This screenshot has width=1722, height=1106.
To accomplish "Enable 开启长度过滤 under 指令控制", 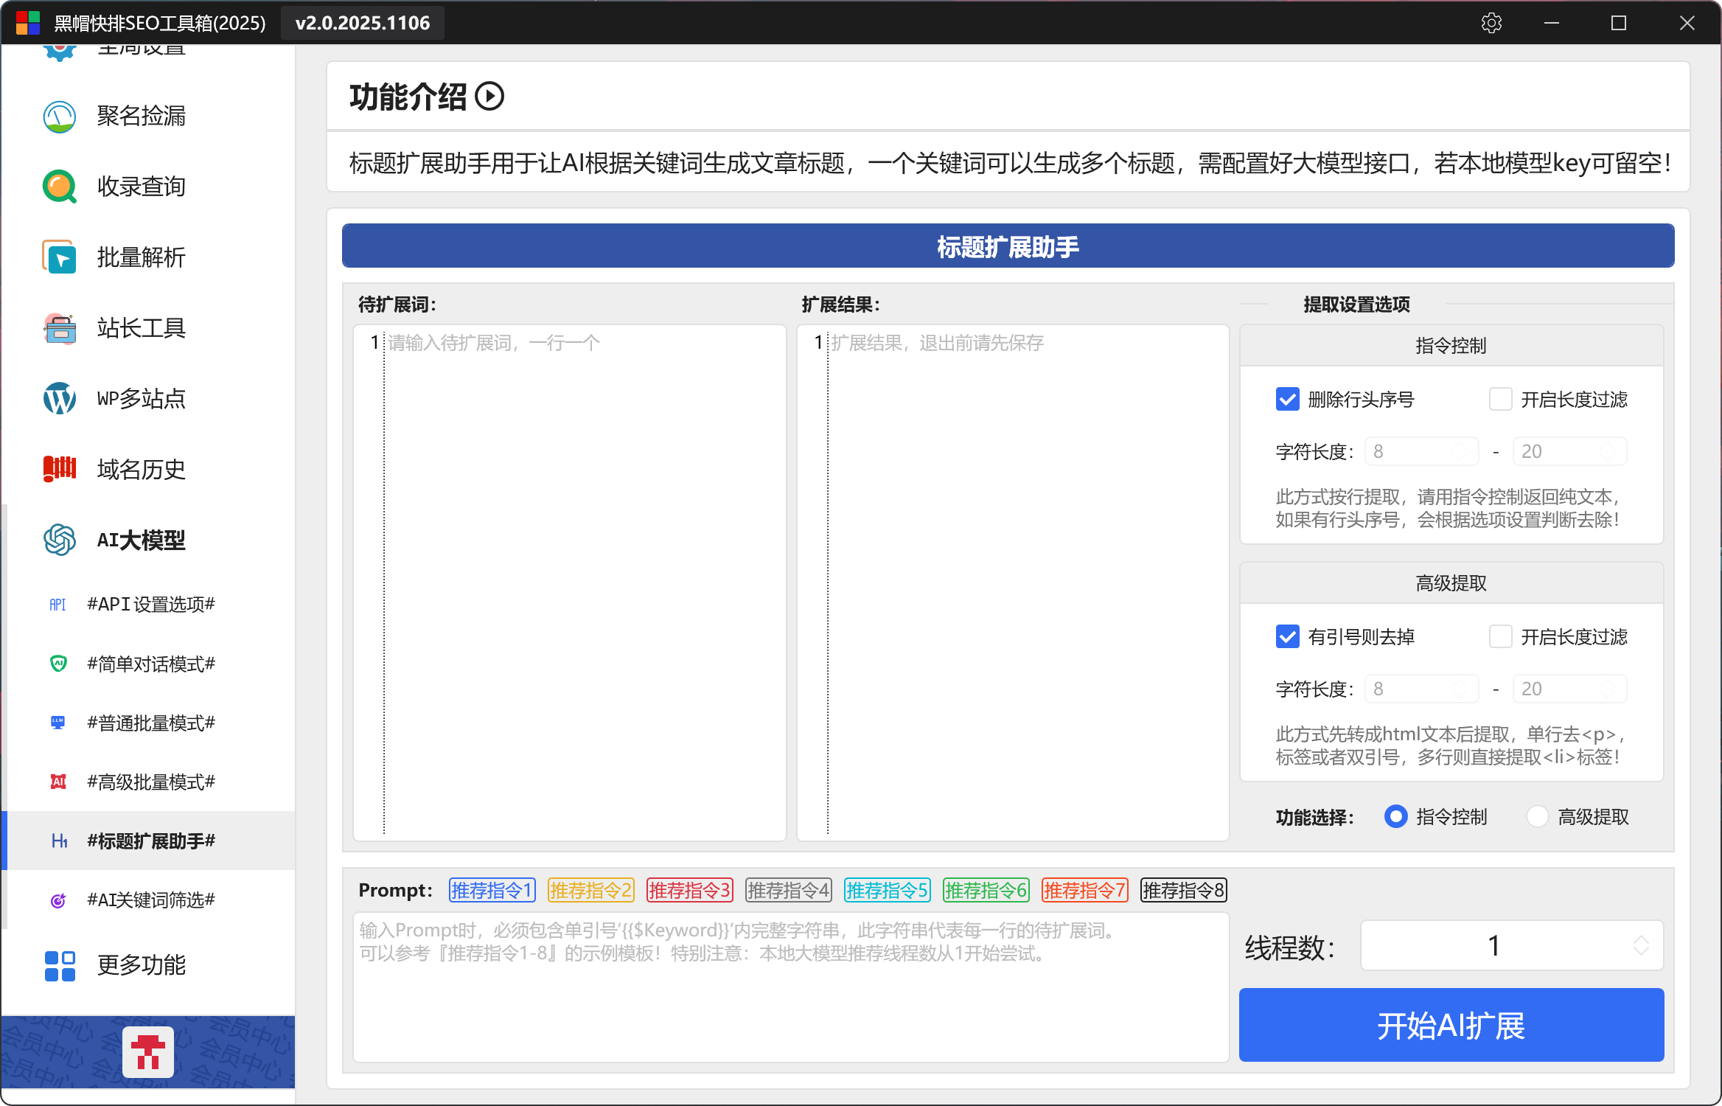I will 1500,400.
